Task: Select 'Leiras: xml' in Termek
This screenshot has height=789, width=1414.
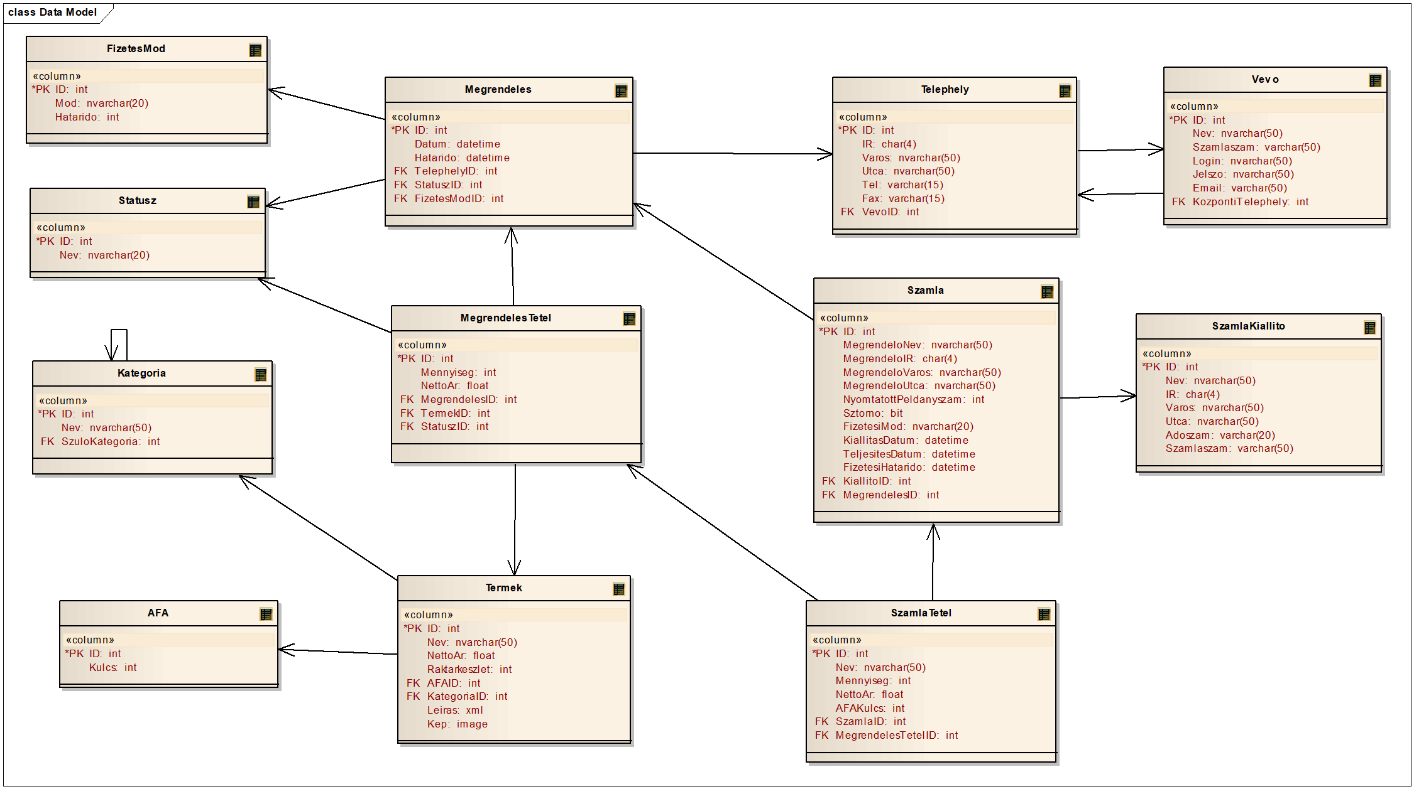Action: [455, 711]
